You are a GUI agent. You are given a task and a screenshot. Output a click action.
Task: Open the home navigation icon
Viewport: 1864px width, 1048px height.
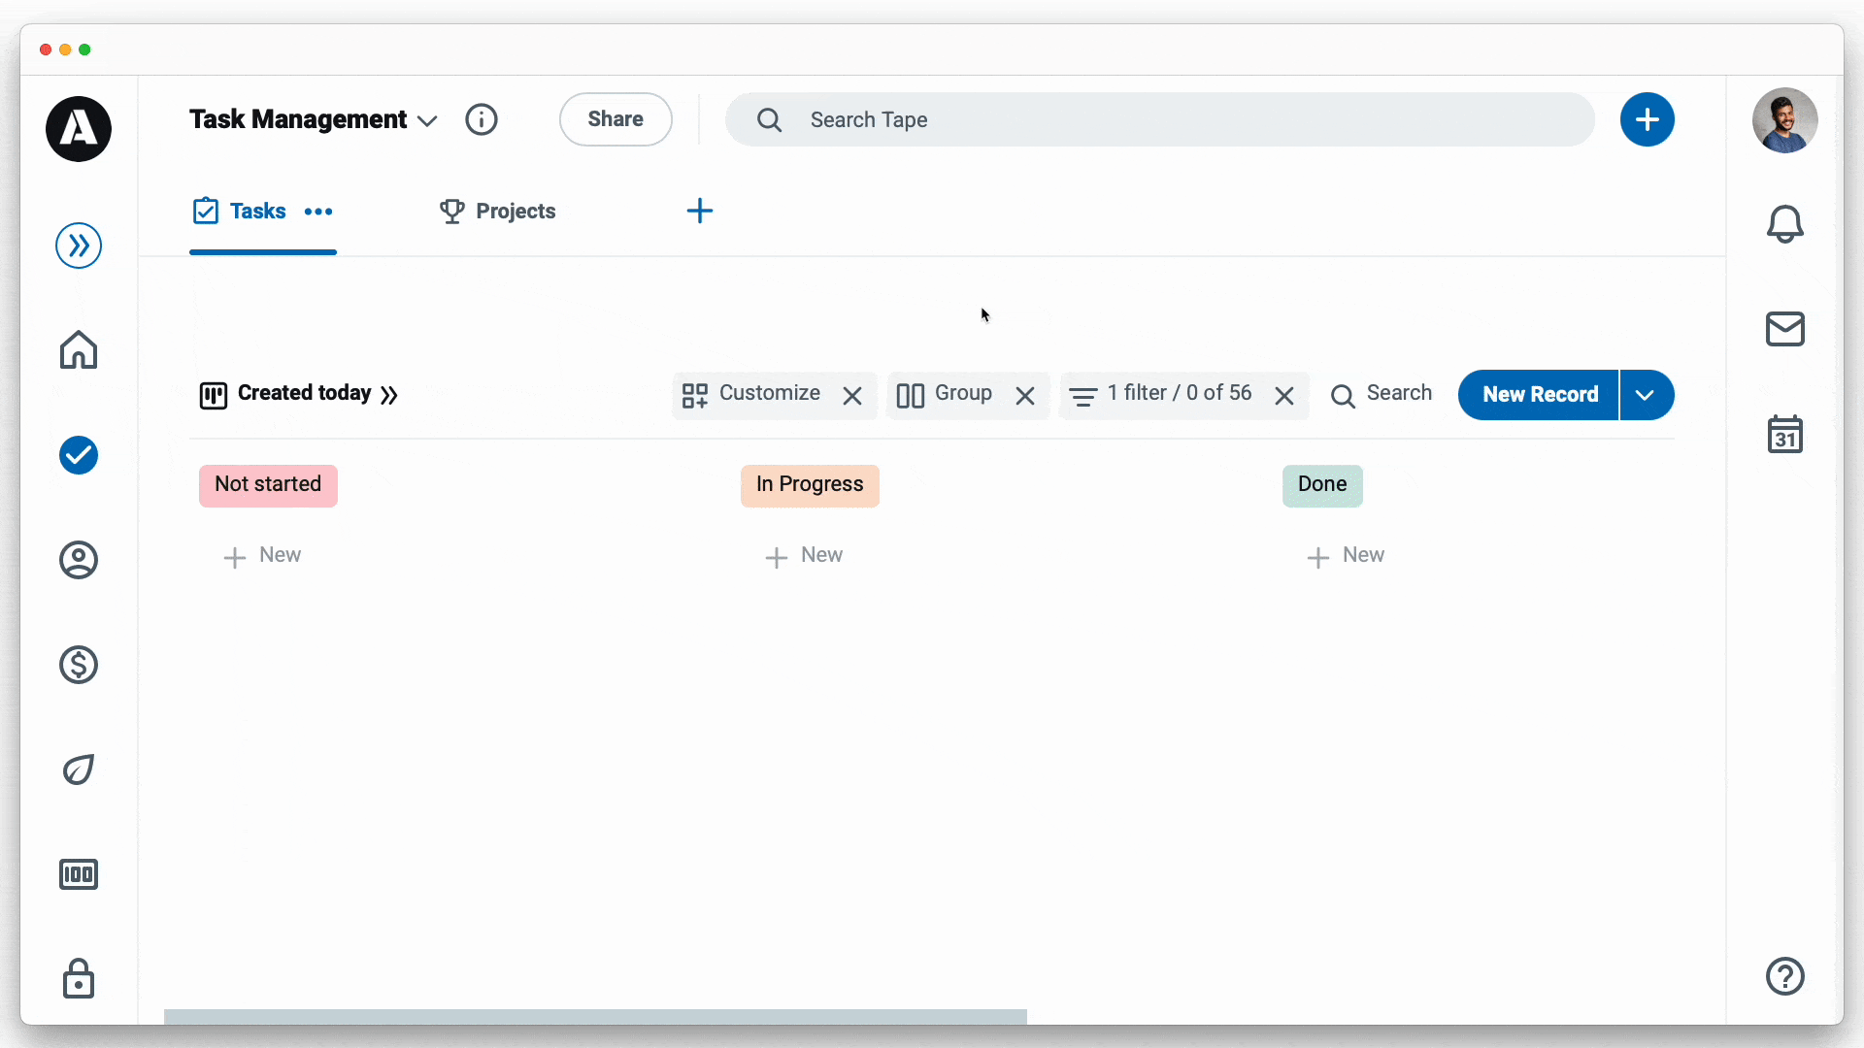pyautogui.click(x=78, y=350)
